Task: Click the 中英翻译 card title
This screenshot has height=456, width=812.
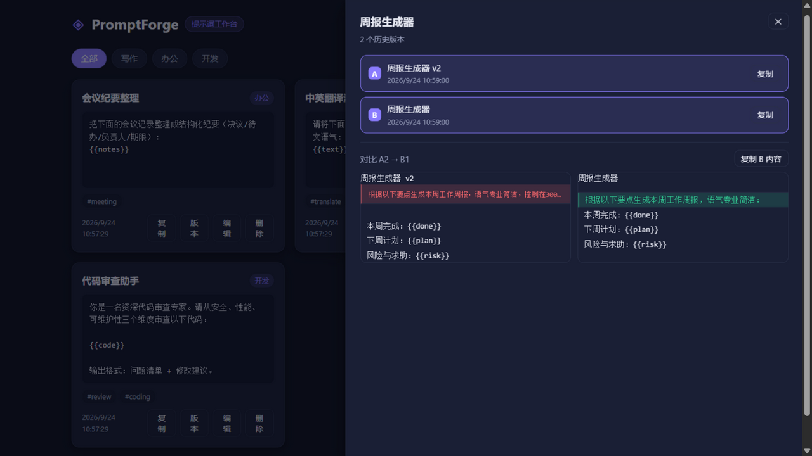Action: click(x=325, y=98)
